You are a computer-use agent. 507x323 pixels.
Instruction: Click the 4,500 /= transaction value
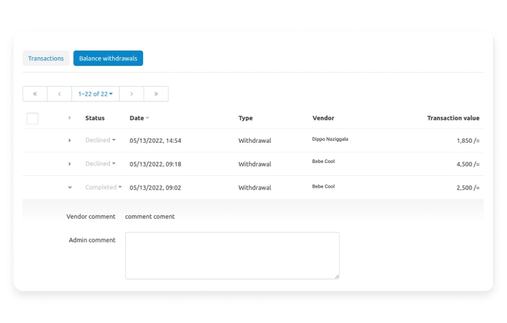468,164
